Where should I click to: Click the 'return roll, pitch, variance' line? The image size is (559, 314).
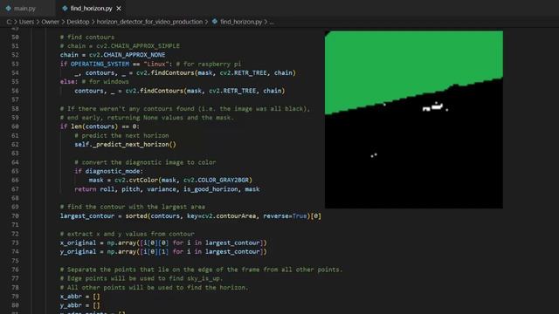tap(167, 189)
